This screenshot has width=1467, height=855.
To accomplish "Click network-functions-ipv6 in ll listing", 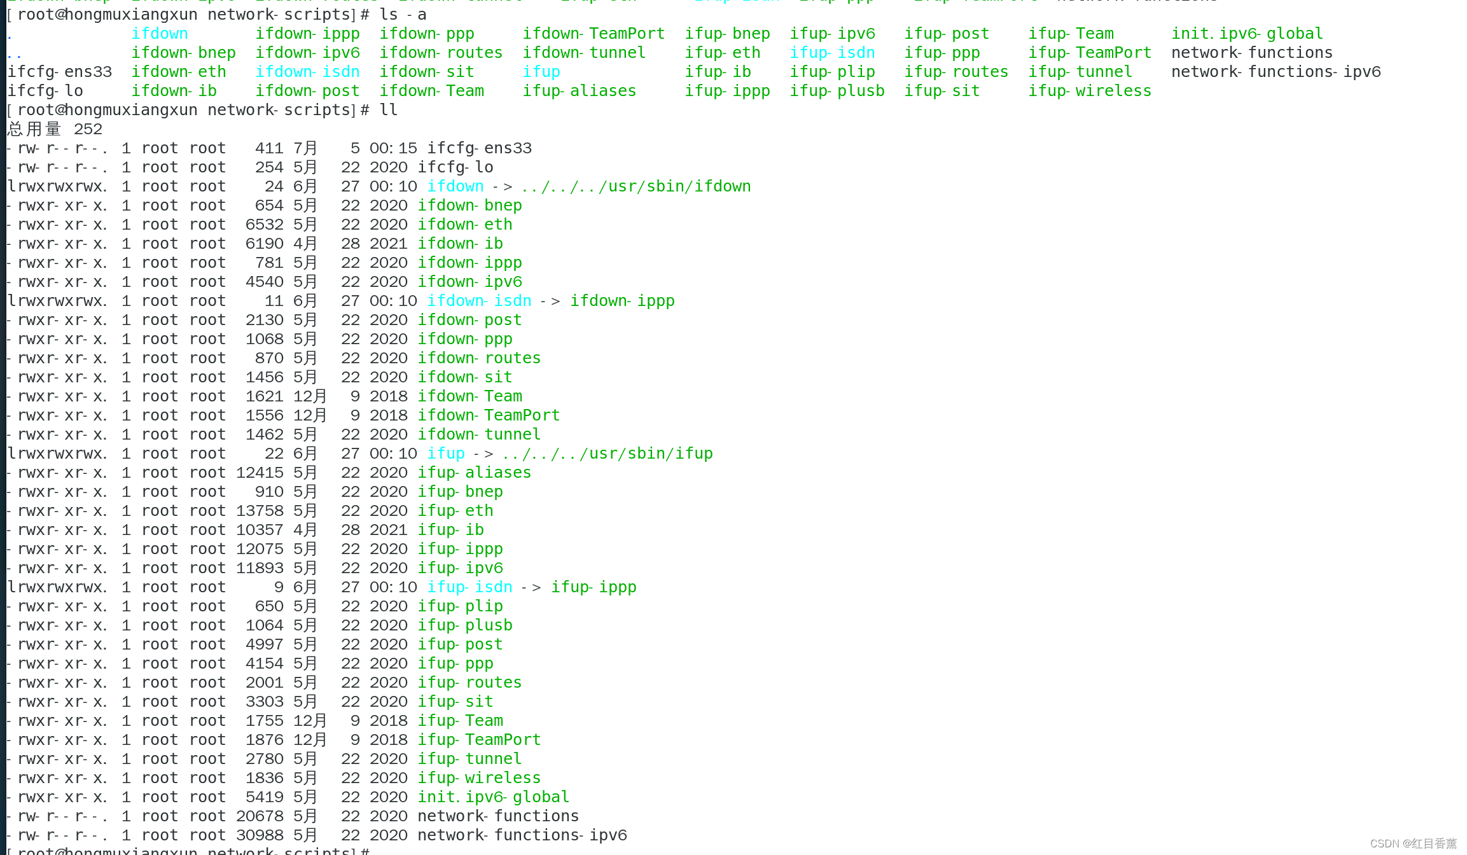I will (x=522, y=835).
